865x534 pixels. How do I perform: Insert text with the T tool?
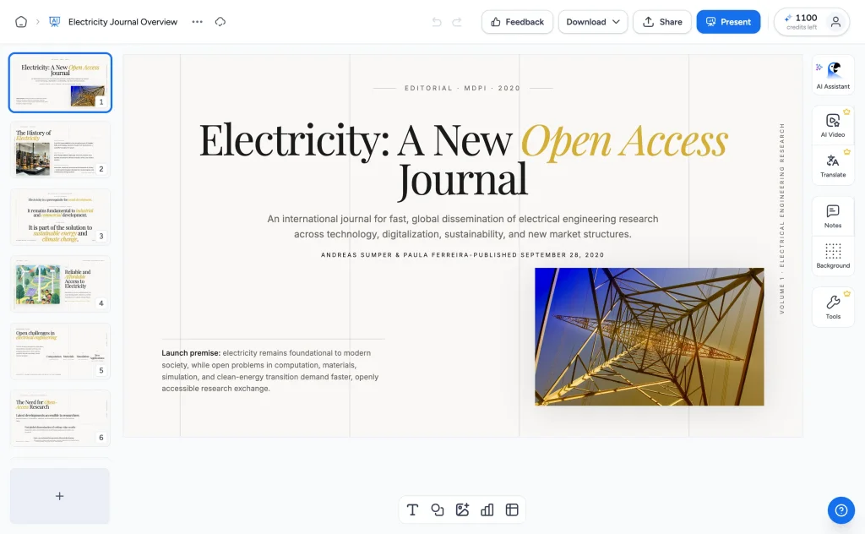412,509
